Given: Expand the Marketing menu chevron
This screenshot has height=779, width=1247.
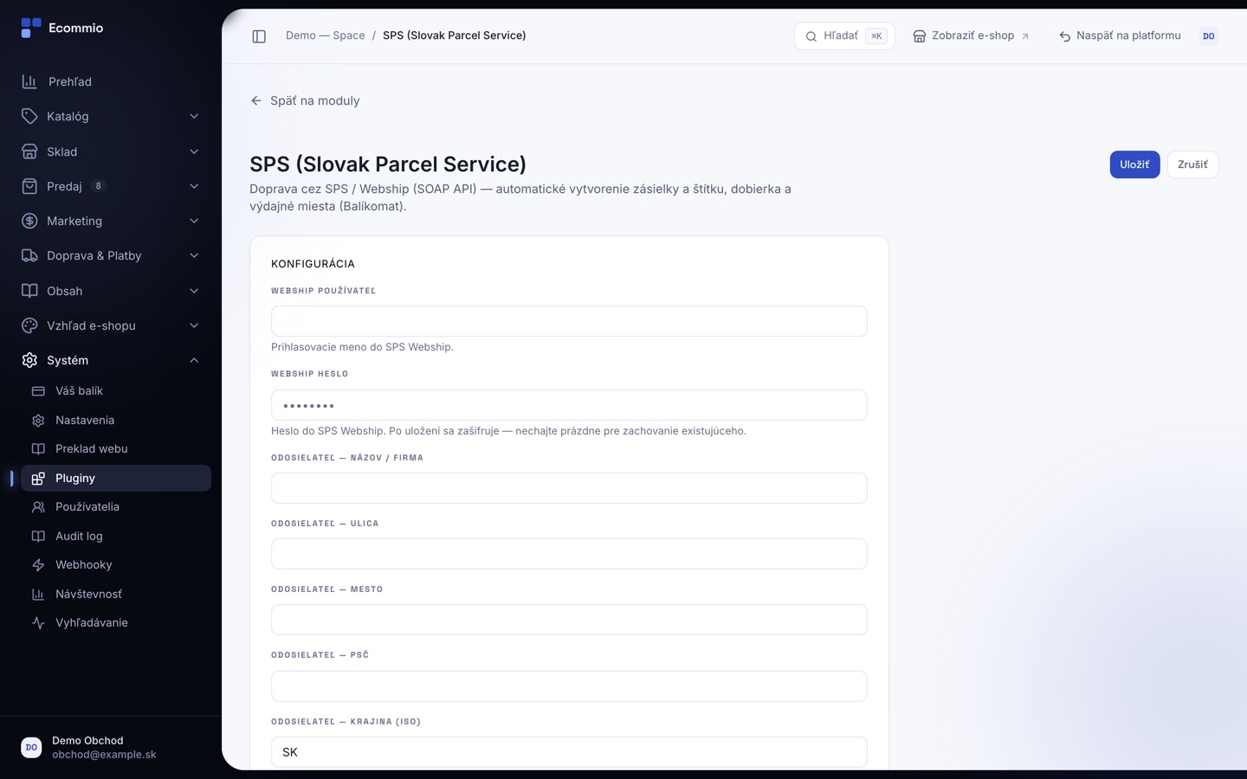Looking at the screenshot, I should tap(194, 221).
